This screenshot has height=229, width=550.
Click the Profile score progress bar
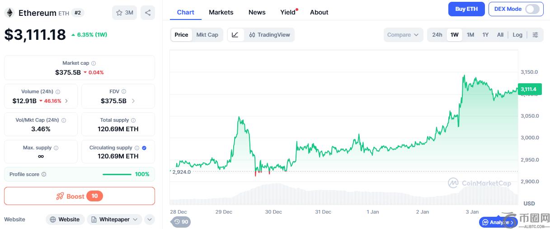tap(117, 174)
